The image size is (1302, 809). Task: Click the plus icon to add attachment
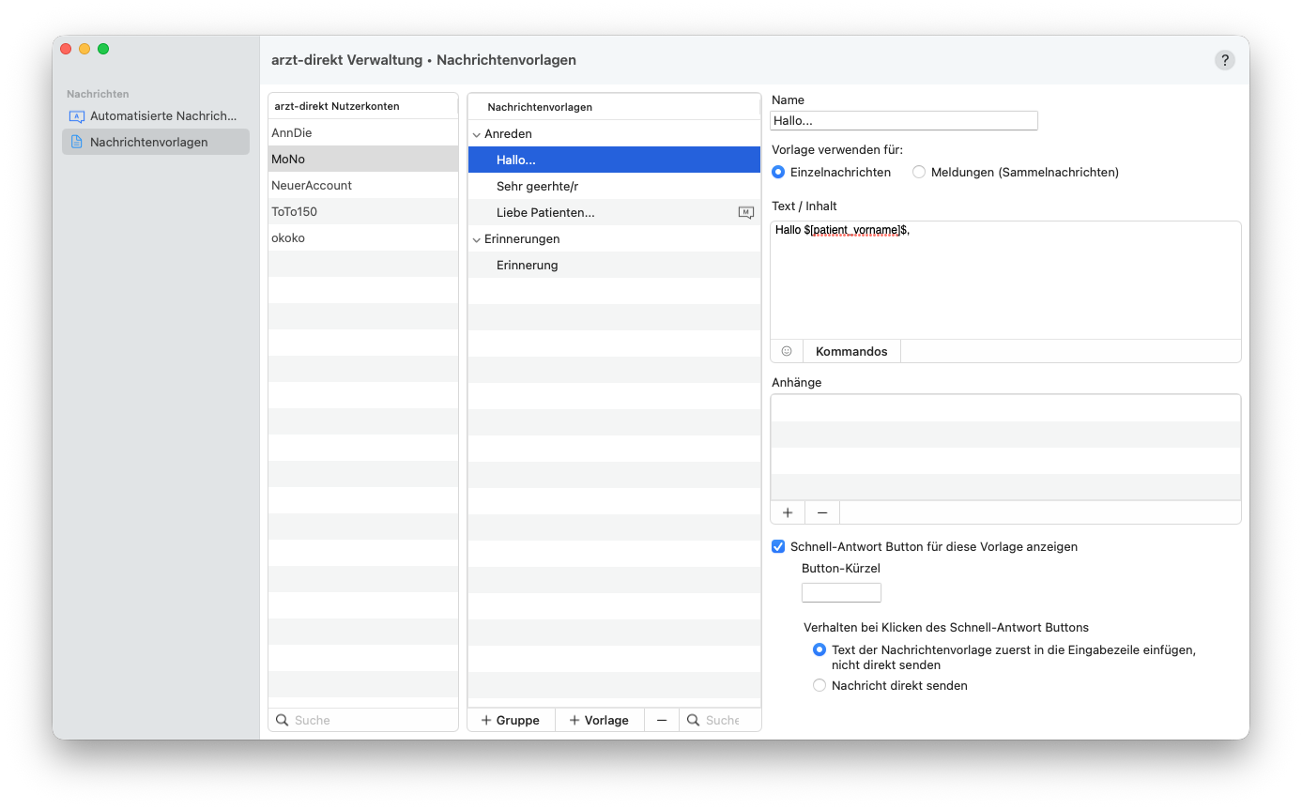(x=788, y=512)
